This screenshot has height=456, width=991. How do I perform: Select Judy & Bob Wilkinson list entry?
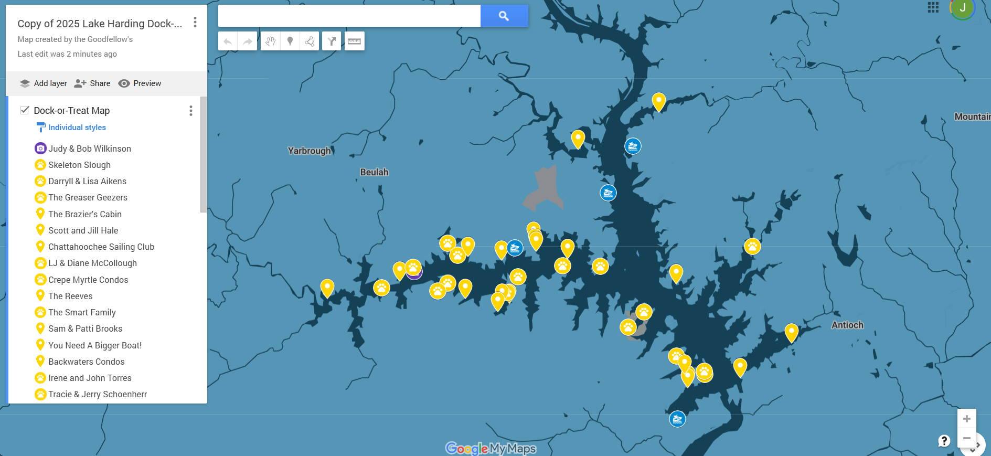coord(89,149)
